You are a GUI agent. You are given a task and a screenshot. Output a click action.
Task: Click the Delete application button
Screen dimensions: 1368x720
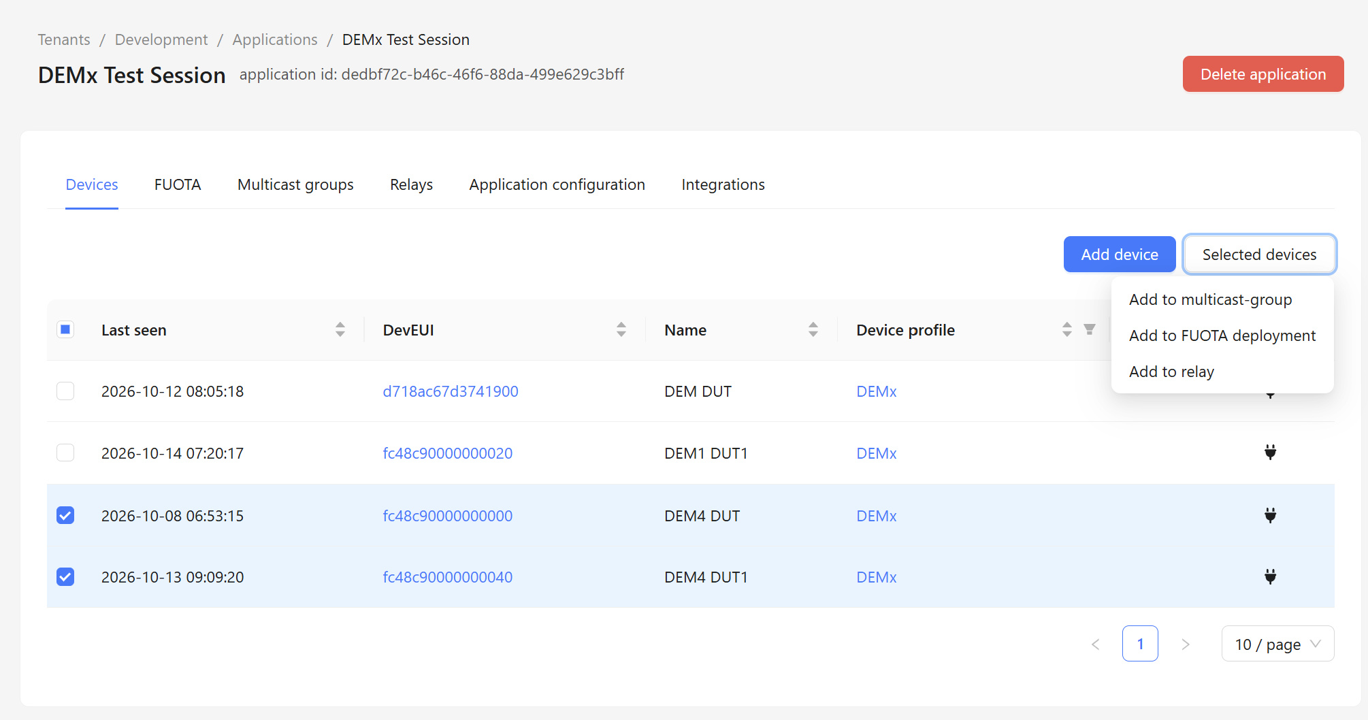click(1263, 74)
